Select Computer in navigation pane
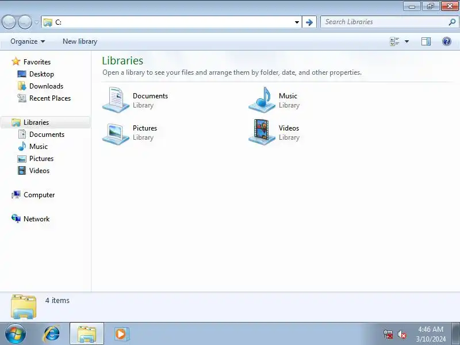Screen dimensions: 460x345 (x=39, y=195)
